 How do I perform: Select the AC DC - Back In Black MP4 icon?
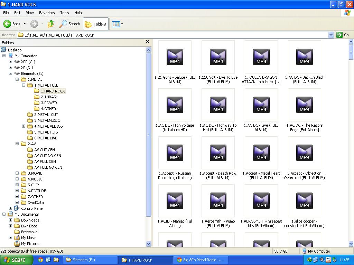[305, 57]
